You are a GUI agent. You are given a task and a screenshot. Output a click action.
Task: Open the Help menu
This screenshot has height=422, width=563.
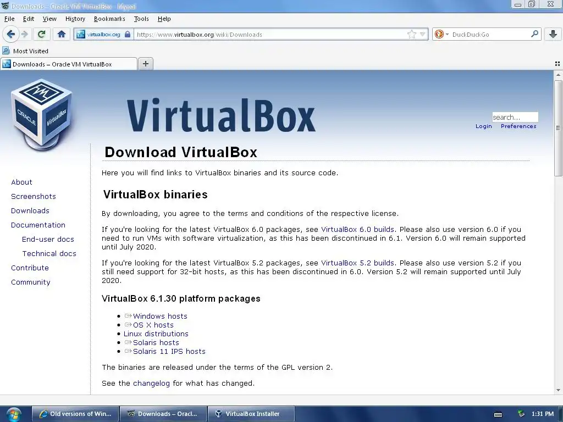(164, 19)
